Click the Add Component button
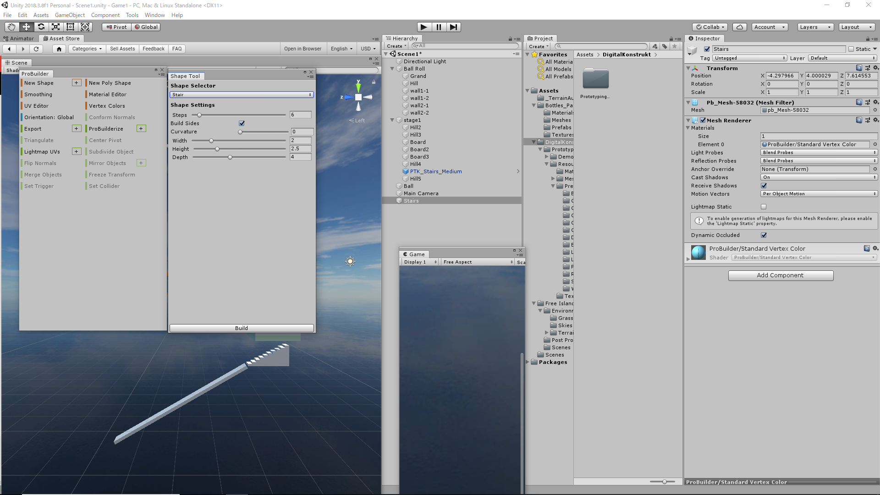880x495 pixels. pyautogui.click(x=781, y=275)
